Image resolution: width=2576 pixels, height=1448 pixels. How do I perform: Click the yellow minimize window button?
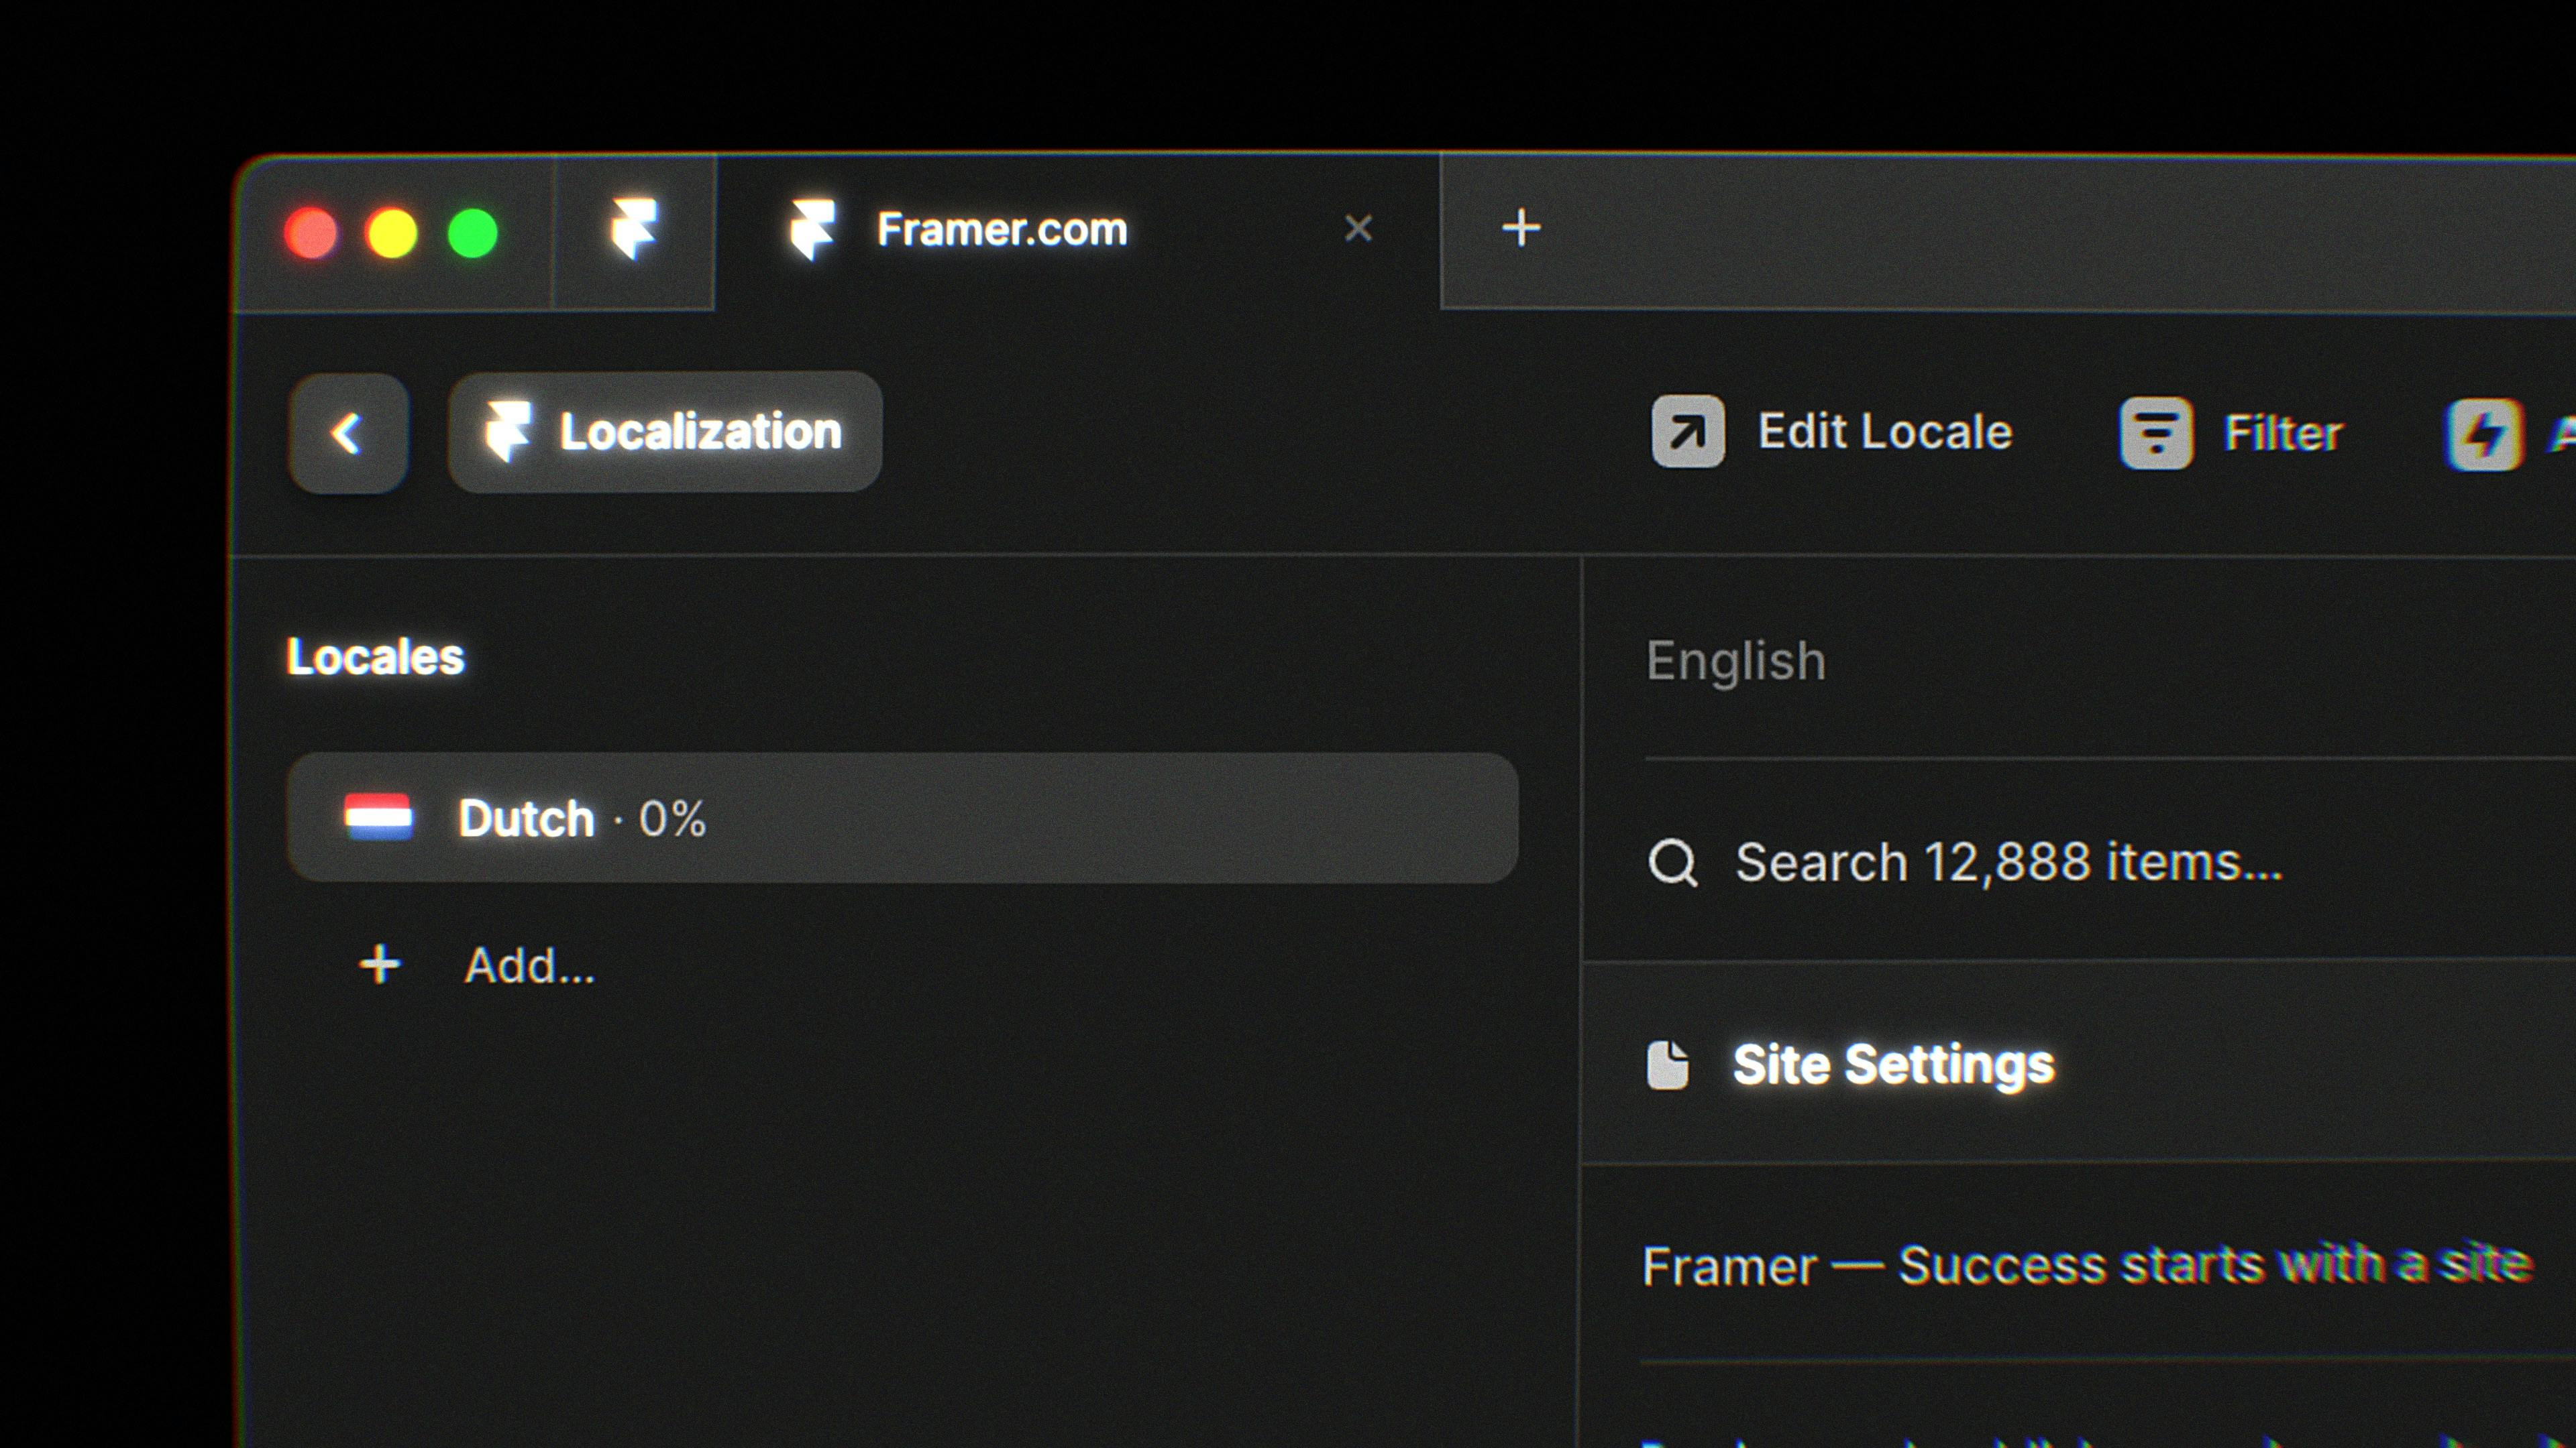392,234
